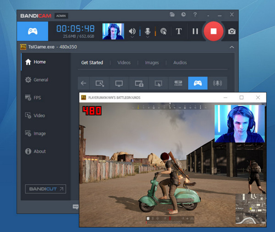Expand the speaker settings dropdown arrow
This screenshot has height=232, width=275.
click(x=132, y=37)
